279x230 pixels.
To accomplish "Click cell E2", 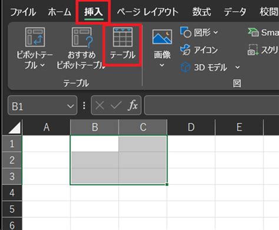I will 239,160.
